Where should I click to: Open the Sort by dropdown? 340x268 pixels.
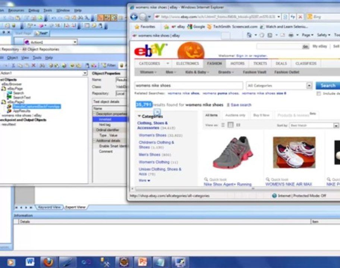[314, 125]
